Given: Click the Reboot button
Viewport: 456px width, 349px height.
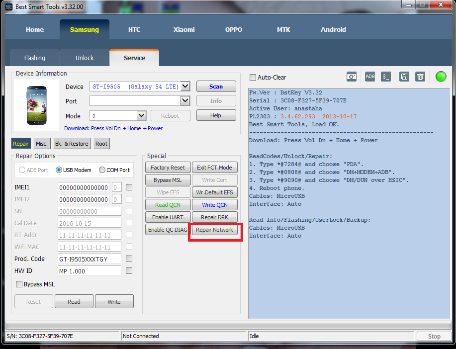Looking at the screenshot, I should [171, 116].
